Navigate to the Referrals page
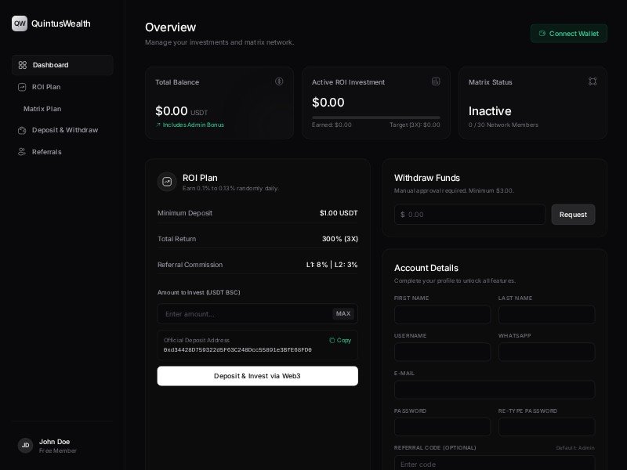This screenshot has height=470, width=627. [x=46, y=152]
